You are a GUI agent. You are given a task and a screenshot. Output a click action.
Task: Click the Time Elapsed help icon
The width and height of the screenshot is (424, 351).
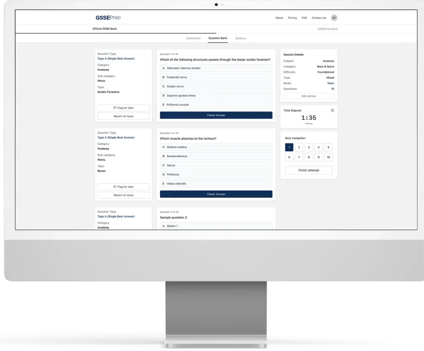coord(332,110)
